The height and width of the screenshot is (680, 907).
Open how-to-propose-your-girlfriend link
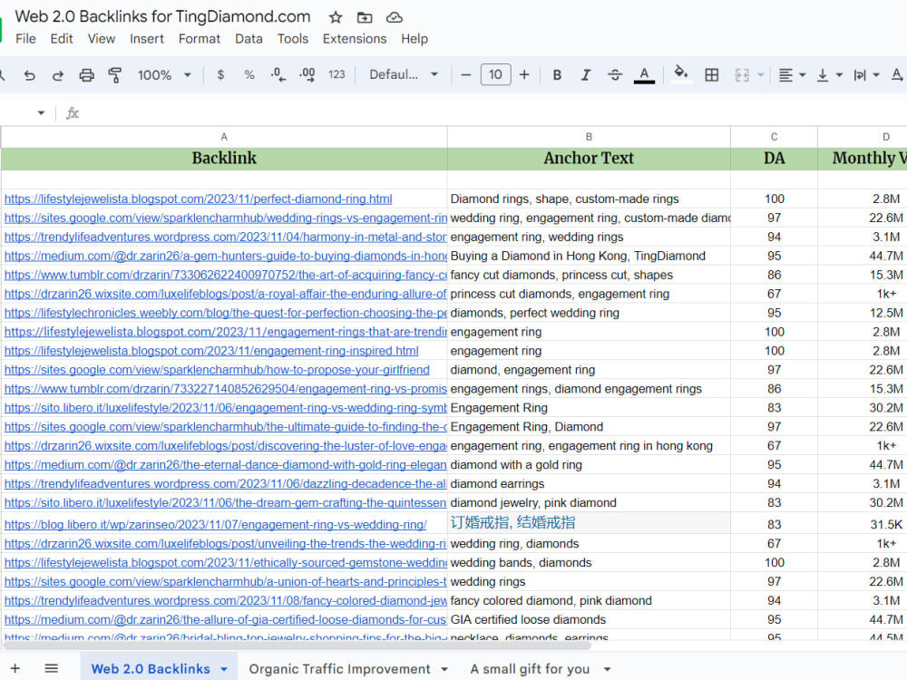click(217, 370)
